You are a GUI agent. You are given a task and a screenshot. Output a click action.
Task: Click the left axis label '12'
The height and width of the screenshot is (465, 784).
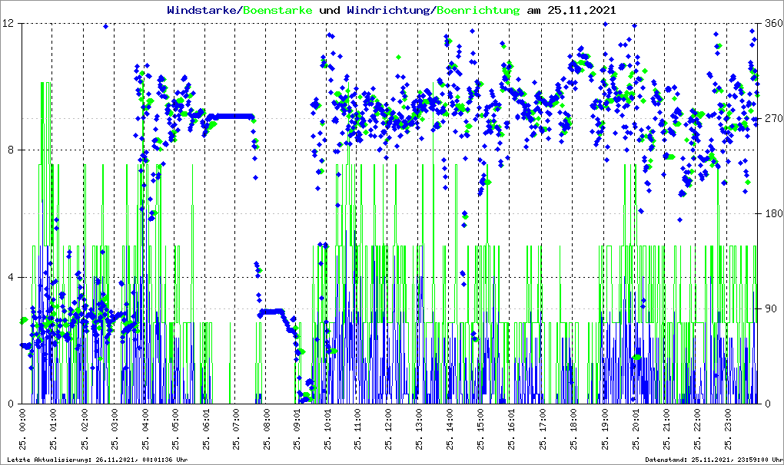(10, 24)
